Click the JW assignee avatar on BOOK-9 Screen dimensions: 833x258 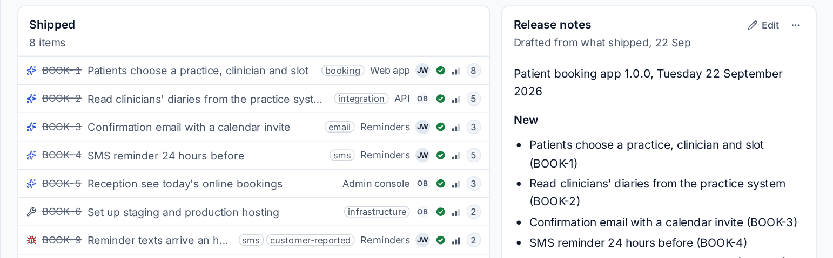(422, 240)
